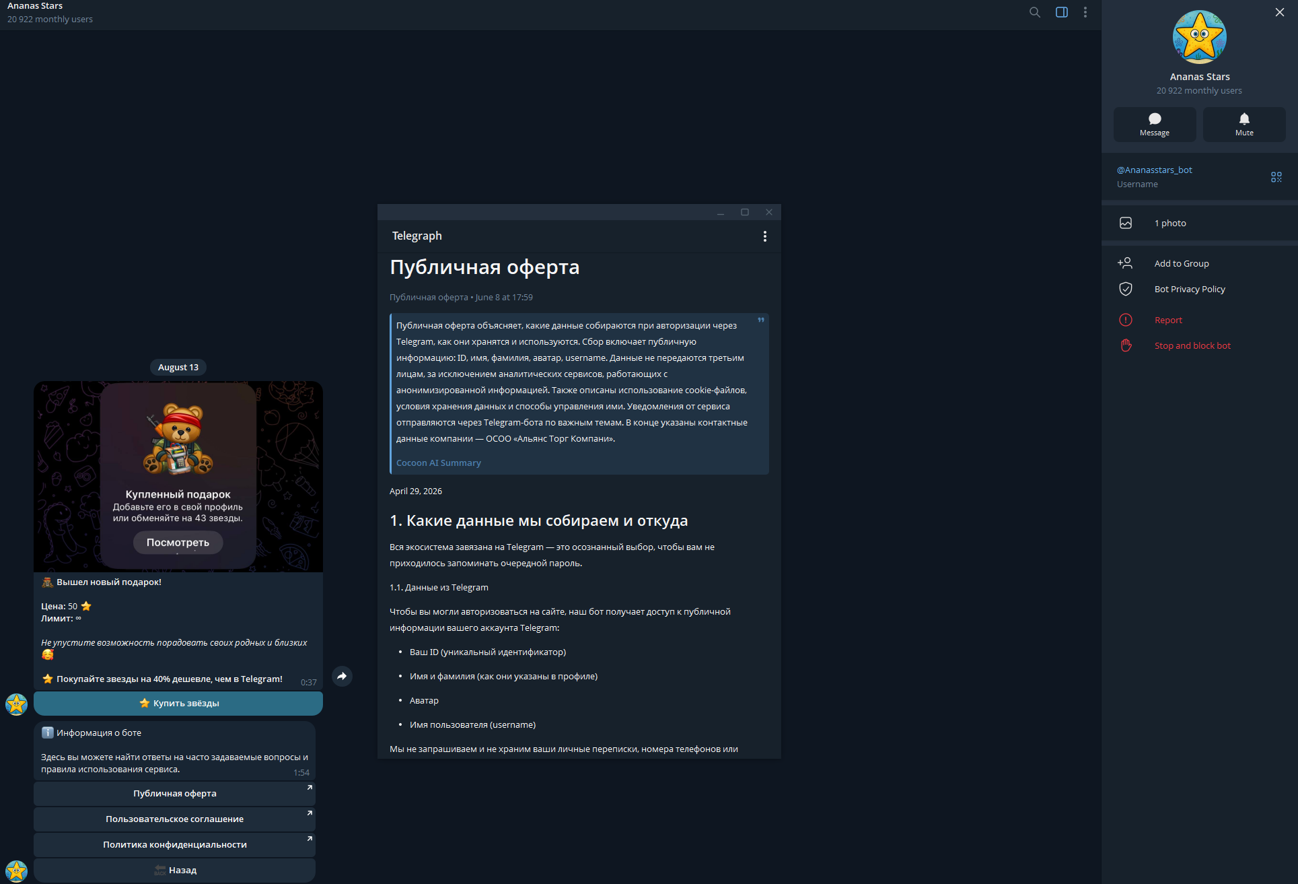Select Add to Group option

(x=1200, y=263)
